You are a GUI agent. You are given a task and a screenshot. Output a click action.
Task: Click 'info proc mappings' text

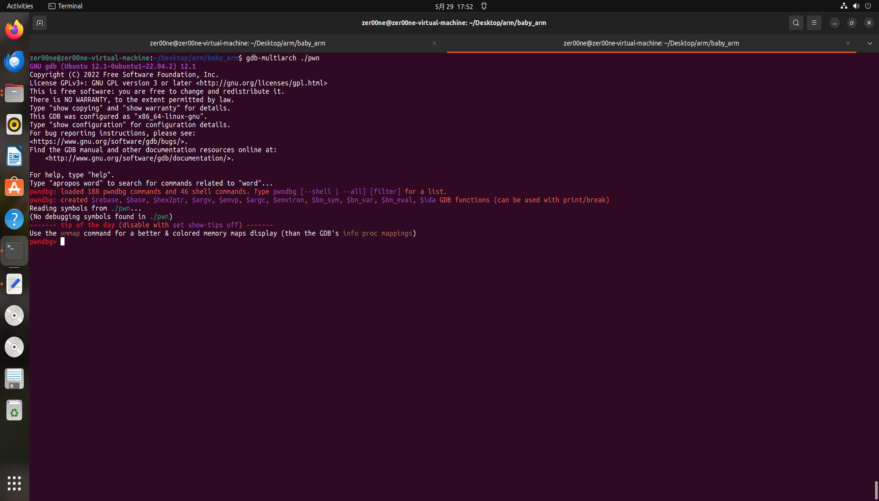click(x=378, y=233)
